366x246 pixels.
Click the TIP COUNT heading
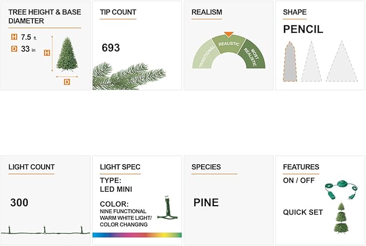coord(118,12)
